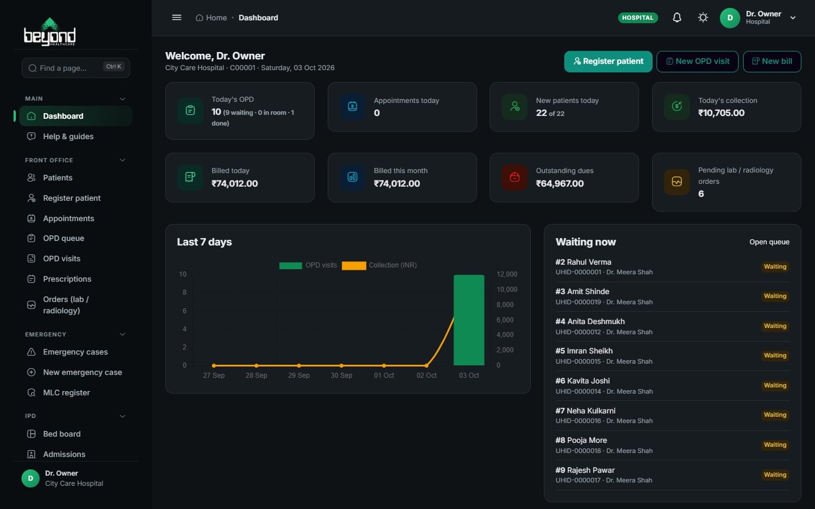Click the Billed today receipt icon
Viewport: 815px width, 509px height.
tap(190, 177)
